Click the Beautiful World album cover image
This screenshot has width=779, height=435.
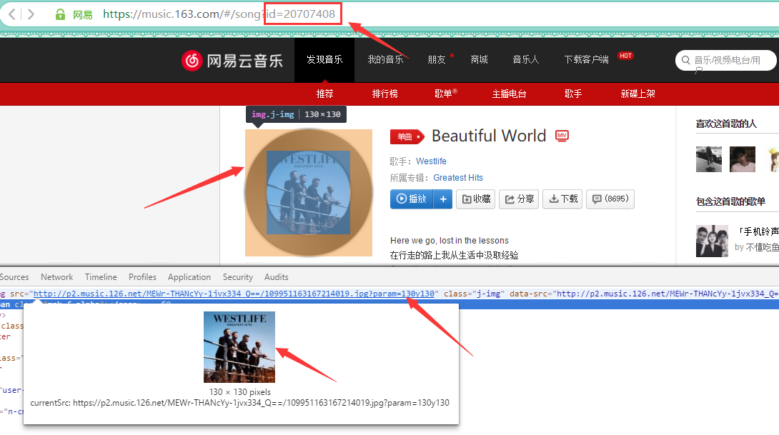pyautogui.click(x=309, y=193)
